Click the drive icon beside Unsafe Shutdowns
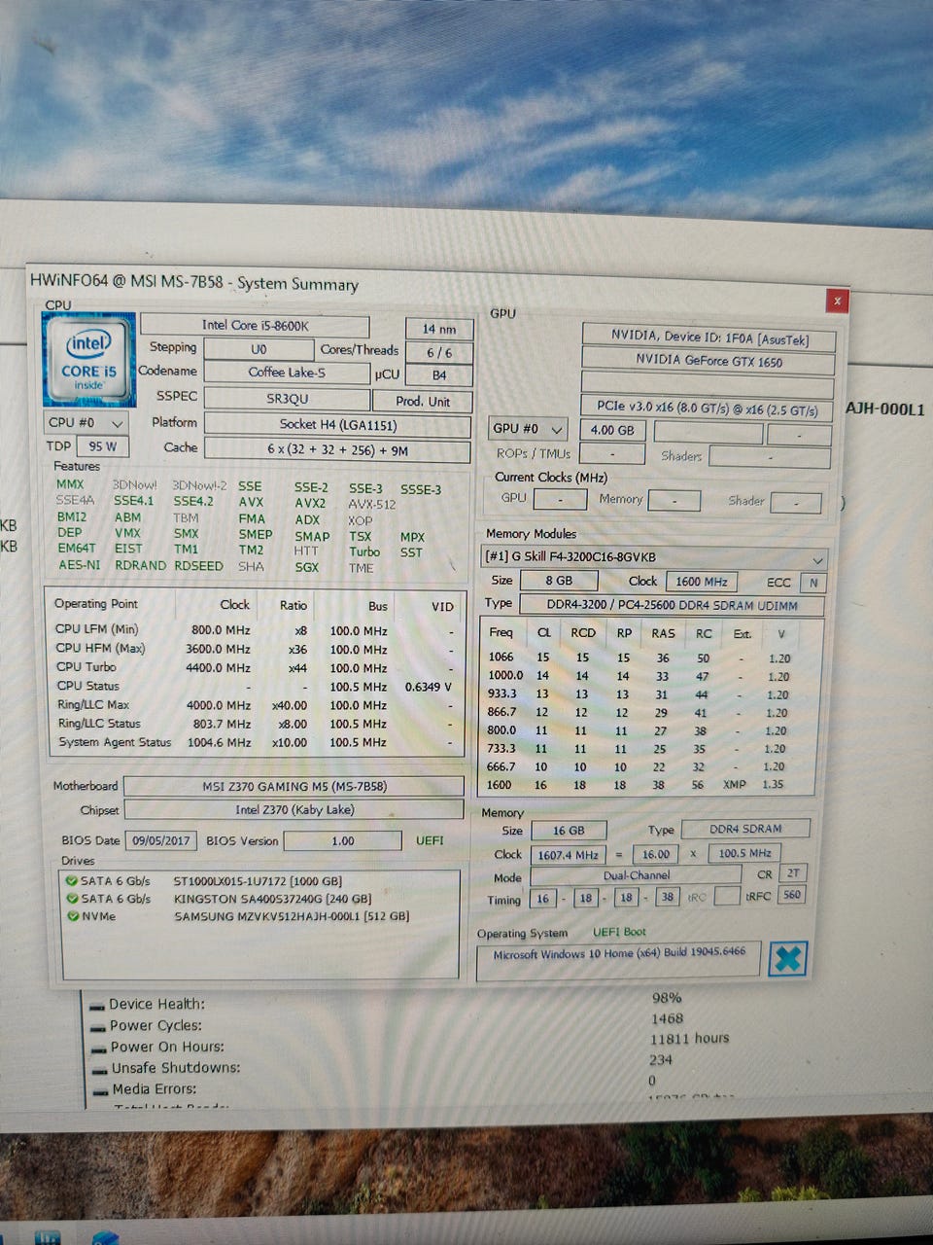Image resolution: width=933 pixels, height=1245 pixels. (x=99, y=1069)
